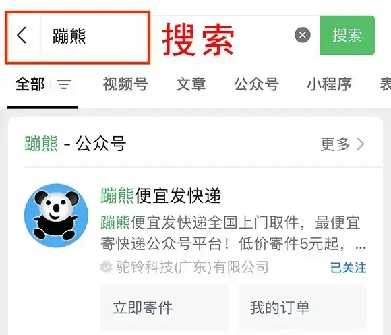Open the 蹦熊便宜发快递 account title
The width and height of the screenshot is (391, 335).
tap(161, 196)
